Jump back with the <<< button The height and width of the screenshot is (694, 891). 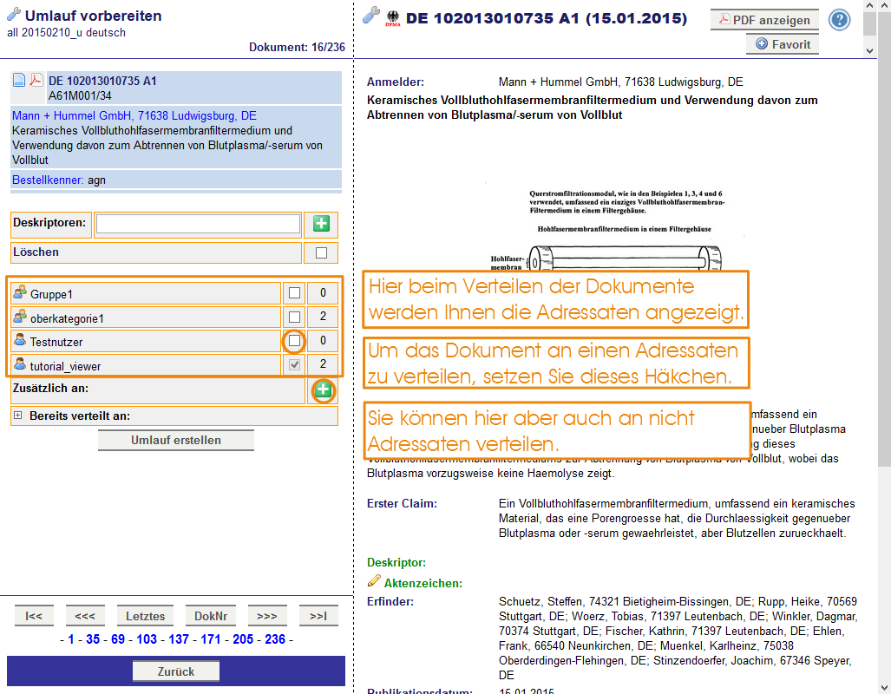click(x=85, y=616)
